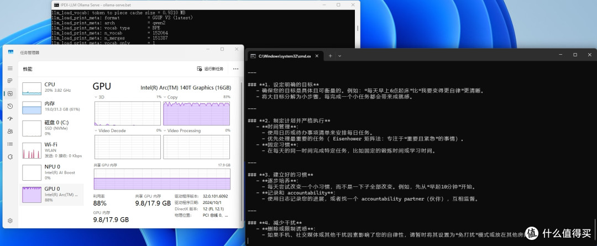Select the CPU performance entry
Viewport: 597px width, 246px height.
pyautogui.click(x=53, y=87)
